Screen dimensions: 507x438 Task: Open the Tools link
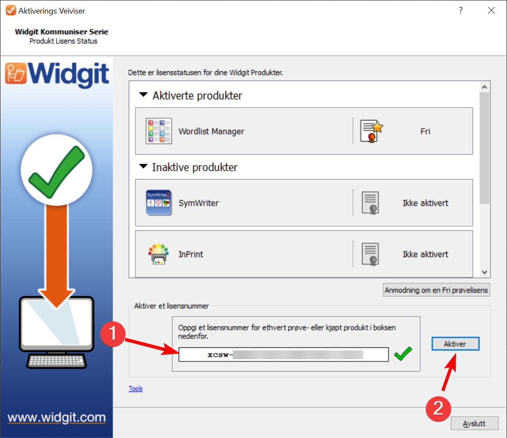click(135, 388)
